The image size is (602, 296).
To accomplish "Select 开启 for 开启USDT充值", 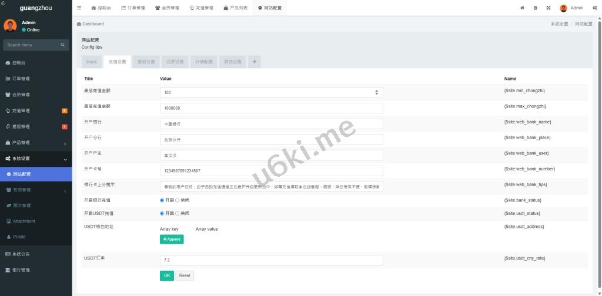I will (162, 213).
